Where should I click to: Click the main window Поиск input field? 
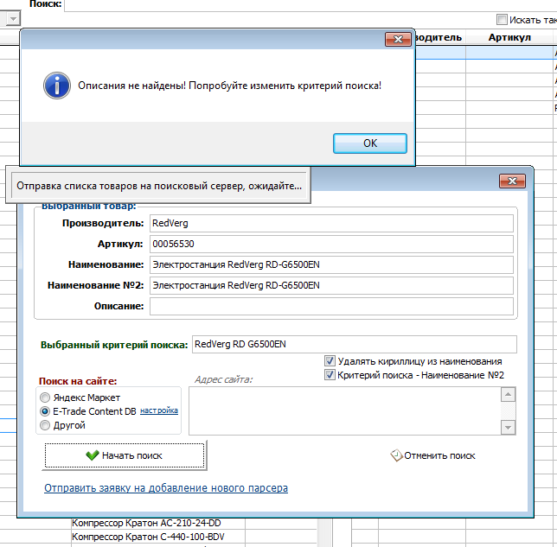coord(311,5)
